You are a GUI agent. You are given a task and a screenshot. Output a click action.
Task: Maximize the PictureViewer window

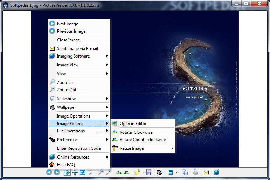(x=246, y=4)
